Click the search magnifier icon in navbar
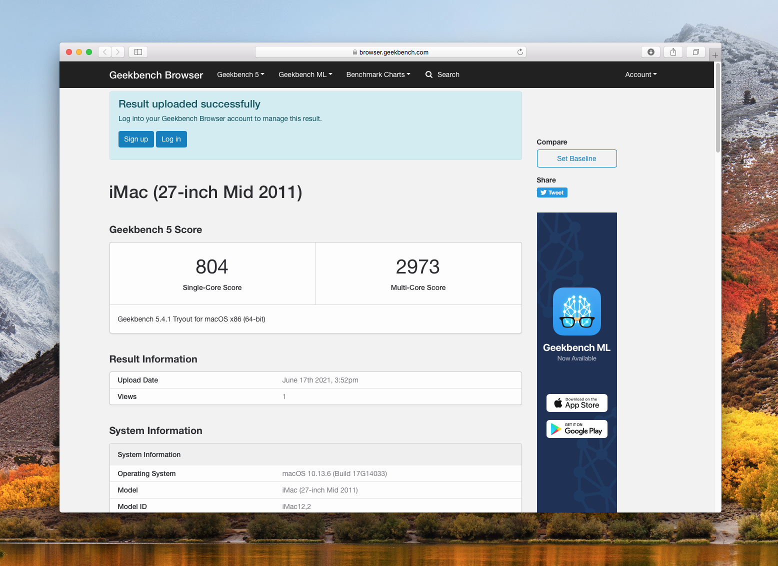 [429, 74]
